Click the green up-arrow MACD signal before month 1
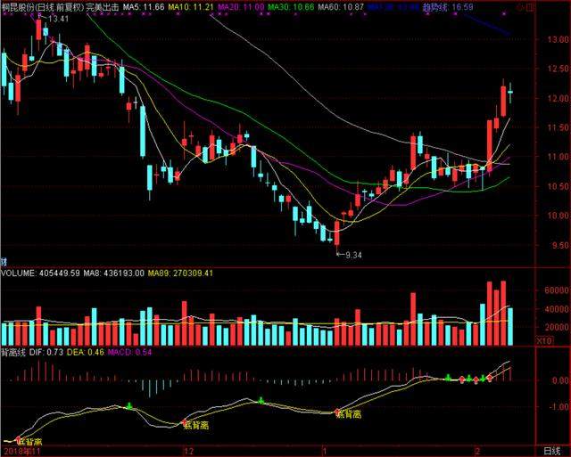 point(261,400)
